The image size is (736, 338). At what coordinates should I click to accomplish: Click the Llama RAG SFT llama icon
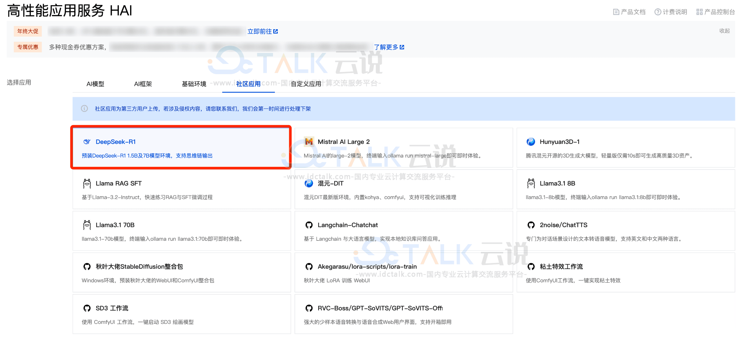(87, 183)
